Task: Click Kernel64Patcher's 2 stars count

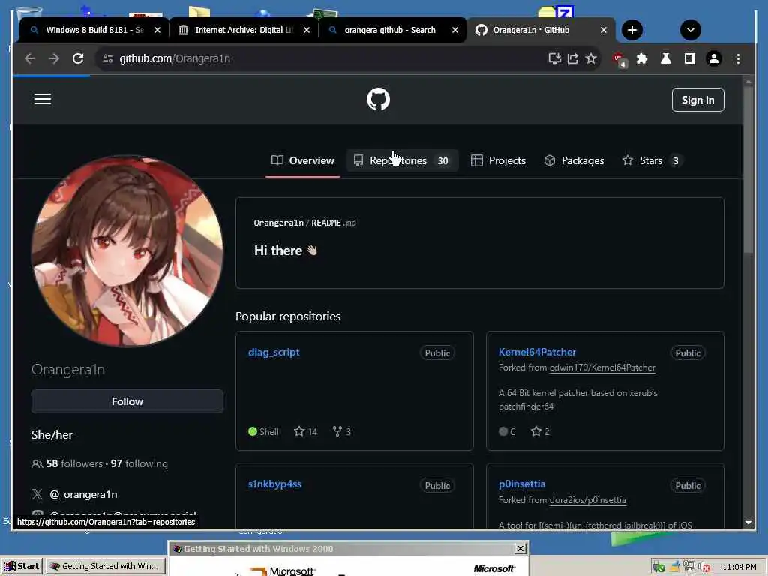Action: [540, 431]
